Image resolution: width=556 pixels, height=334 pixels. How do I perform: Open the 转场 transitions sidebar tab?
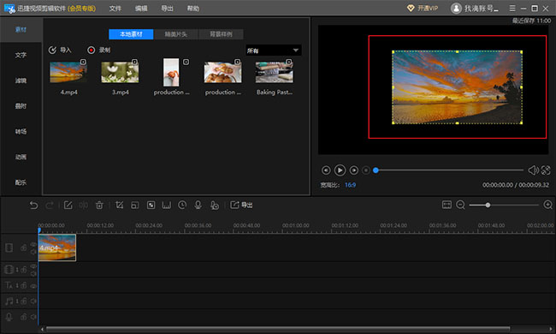click(x=21, y=132)
